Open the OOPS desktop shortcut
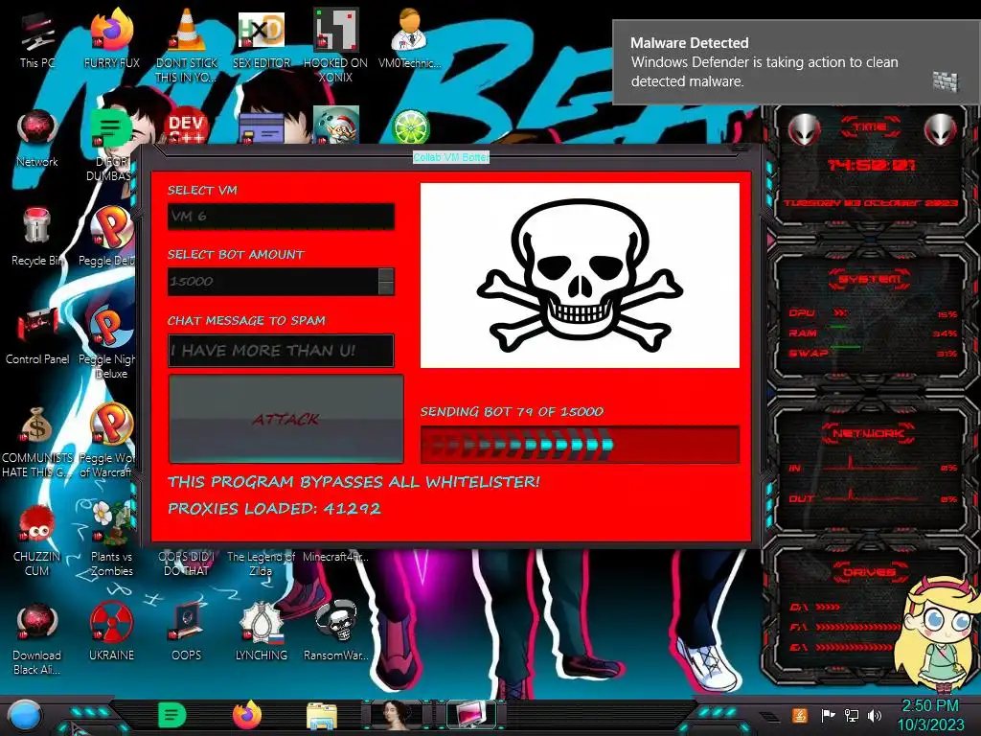This screenshot has width=981, height=736. pyautogui.click(x=187, y=633)
